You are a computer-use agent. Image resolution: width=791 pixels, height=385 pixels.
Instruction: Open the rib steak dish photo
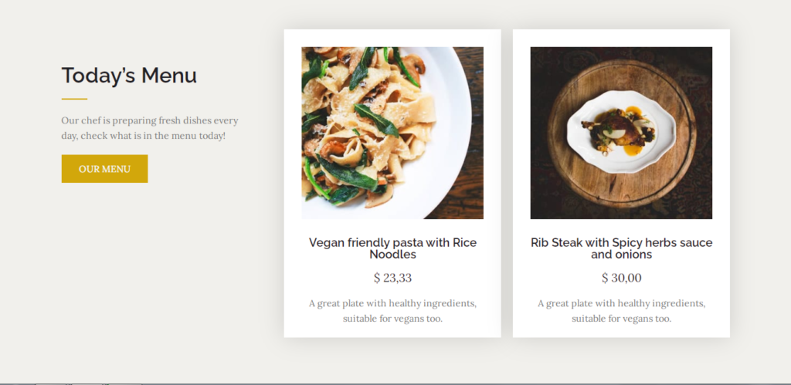click(621, 133)
